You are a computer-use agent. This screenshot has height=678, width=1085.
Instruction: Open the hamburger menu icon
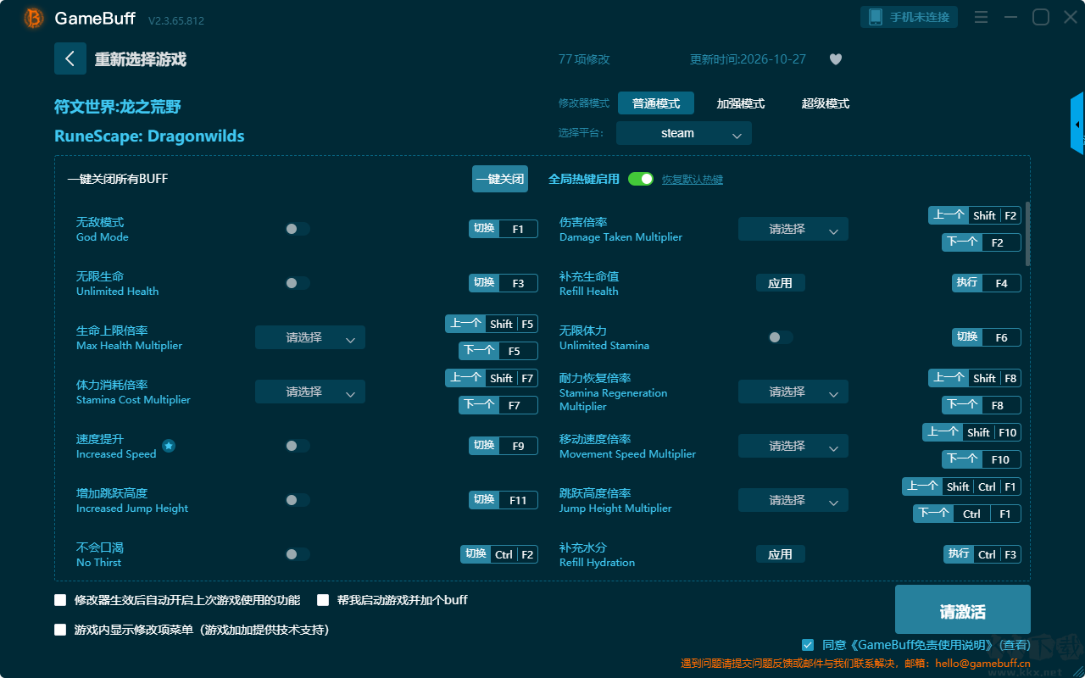pyautogui.click(x=981, y=18)
